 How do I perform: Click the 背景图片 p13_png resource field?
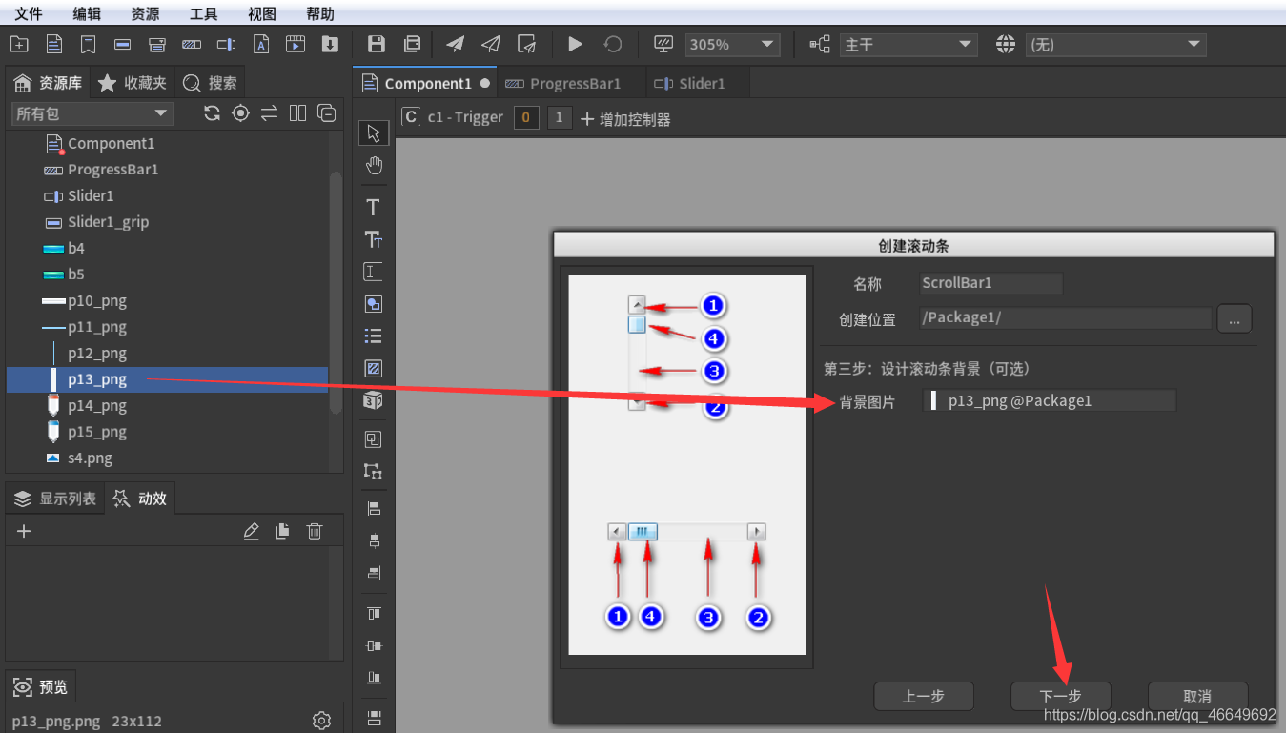click(1050, 401)
